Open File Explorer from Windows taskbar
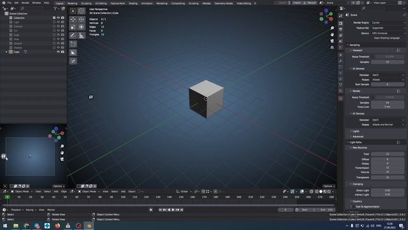 click(x=16, y=226)
